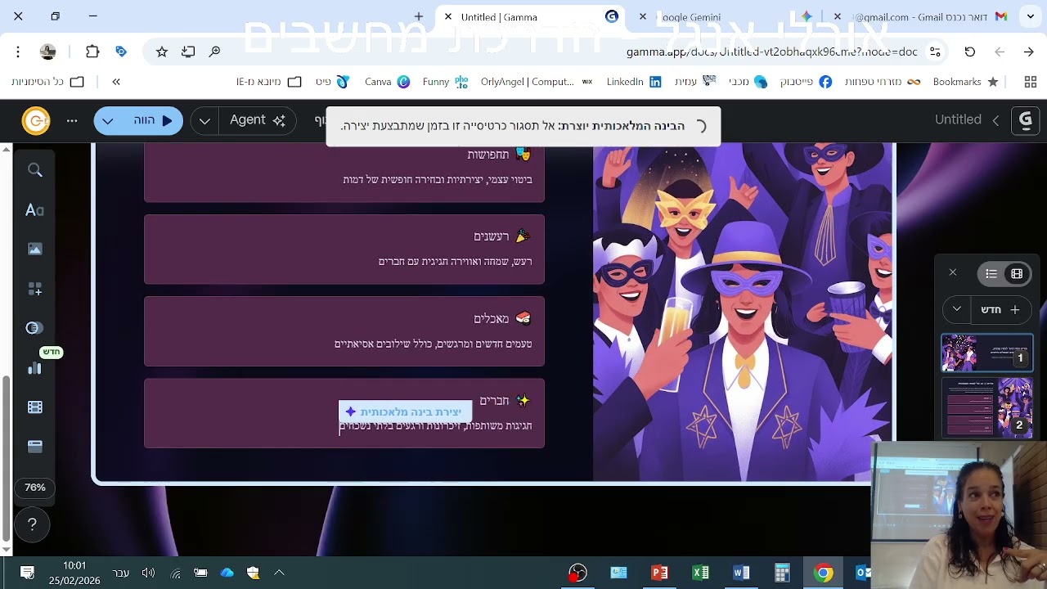Viewport: 1047px width, 589px height.
Task: Click the zoom level 76% control
Action: click(x=34, y=488)
